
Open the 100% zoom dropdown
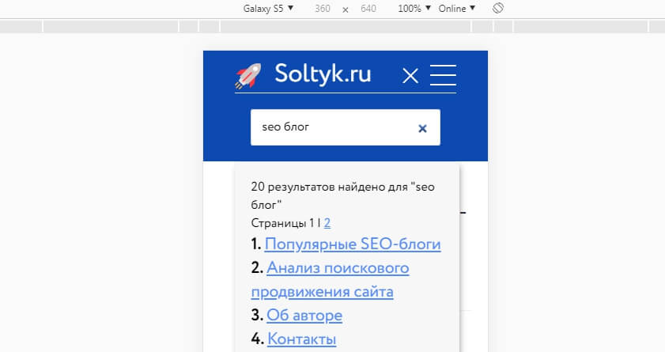tap(414, 9)
